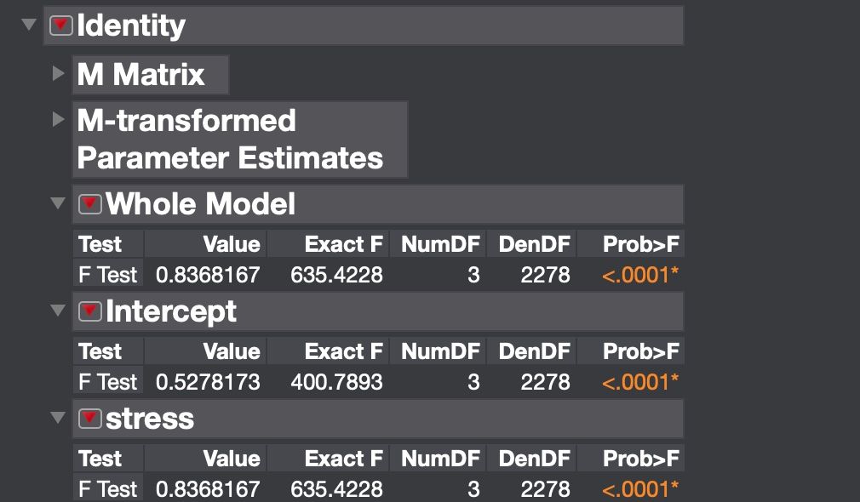Expand M-transformed Parameter Estimates section
Image resolution: width=860 pixels, height=502 pixels.
[58, 120]
